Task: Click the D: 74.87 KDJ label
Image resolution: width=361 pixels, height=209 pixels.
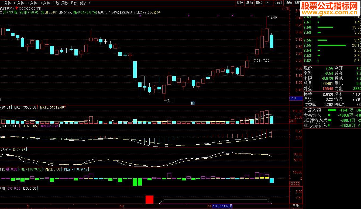Action: tap(19, 149)
